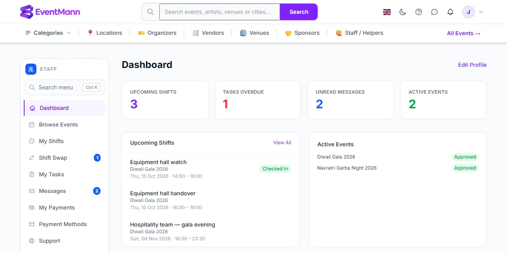The height and width of the screenshot is (253, 507).
Task: Open the Unread Messages stat card
Action: (x=351, y=100)
